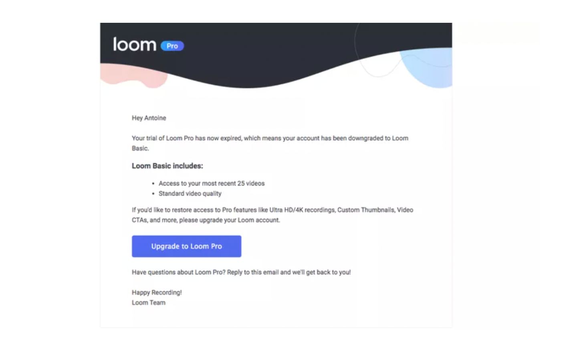
Task: Click the loom logo in the header
Action: coord(134,44)
